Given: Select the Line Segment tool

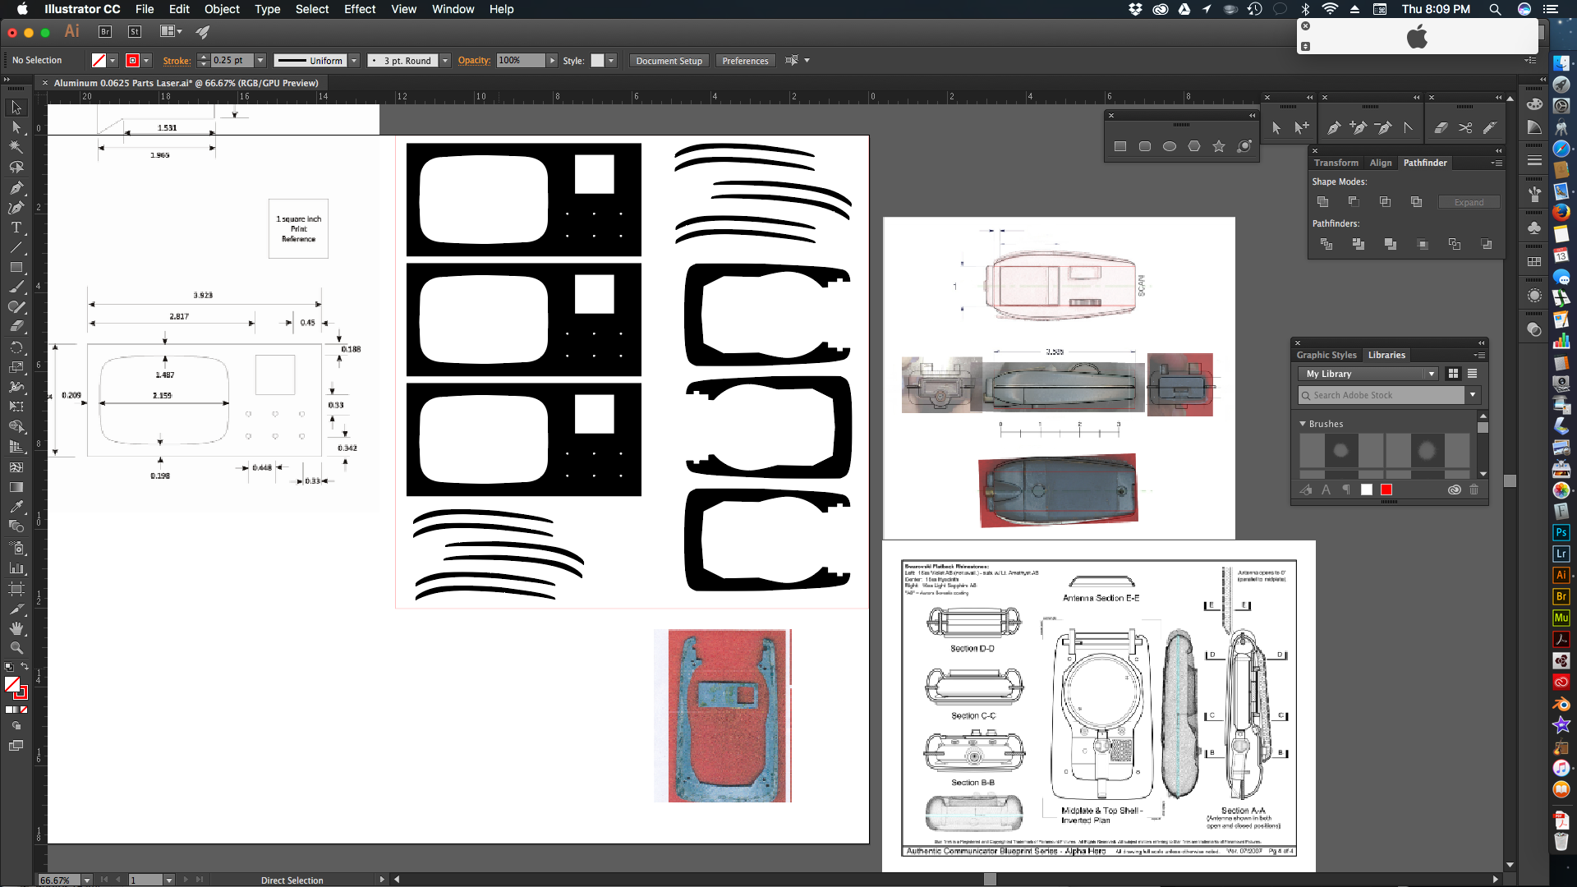Looking at the screenshot, I should click(x=16, y=247).
